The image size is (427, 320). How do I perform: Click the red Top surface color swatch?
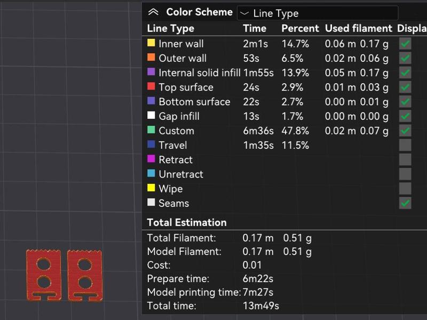click(151, 86)
